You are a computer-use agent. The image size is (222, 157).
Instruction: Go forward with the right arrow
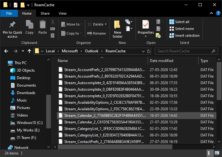click(x=16, y=51)
